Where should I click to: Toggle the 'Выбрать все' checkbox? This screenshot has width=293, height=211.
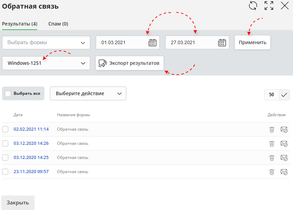point(8,93)
